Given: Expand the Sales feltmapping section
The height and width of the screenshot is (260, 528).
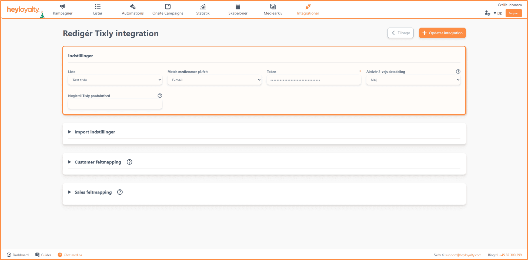Looking at the screenshot, I should coord(93,192).
